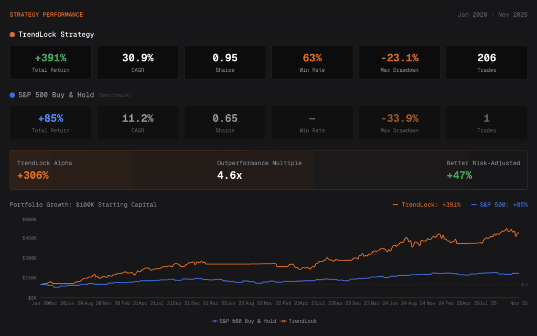Click the Strategy Performance heading

[x=46, y=15]
